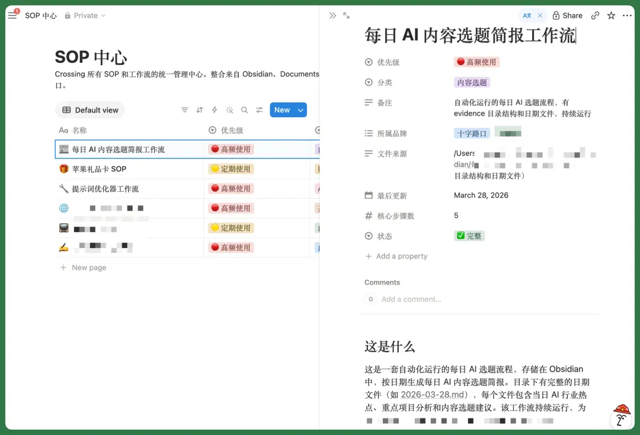Expand the New button dropdown arrow
This screenshot has width=640, height=435.
(301, 110)
